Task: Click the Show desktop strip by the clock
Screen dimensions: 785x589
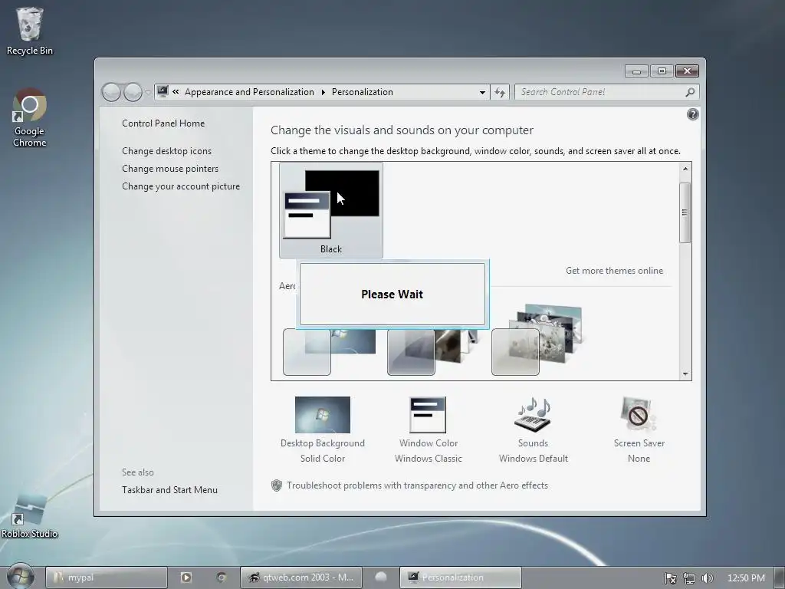Action: (780, 577)
